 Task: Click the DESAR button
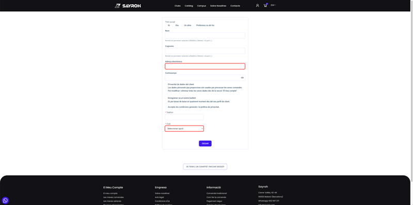click(205, 144)
